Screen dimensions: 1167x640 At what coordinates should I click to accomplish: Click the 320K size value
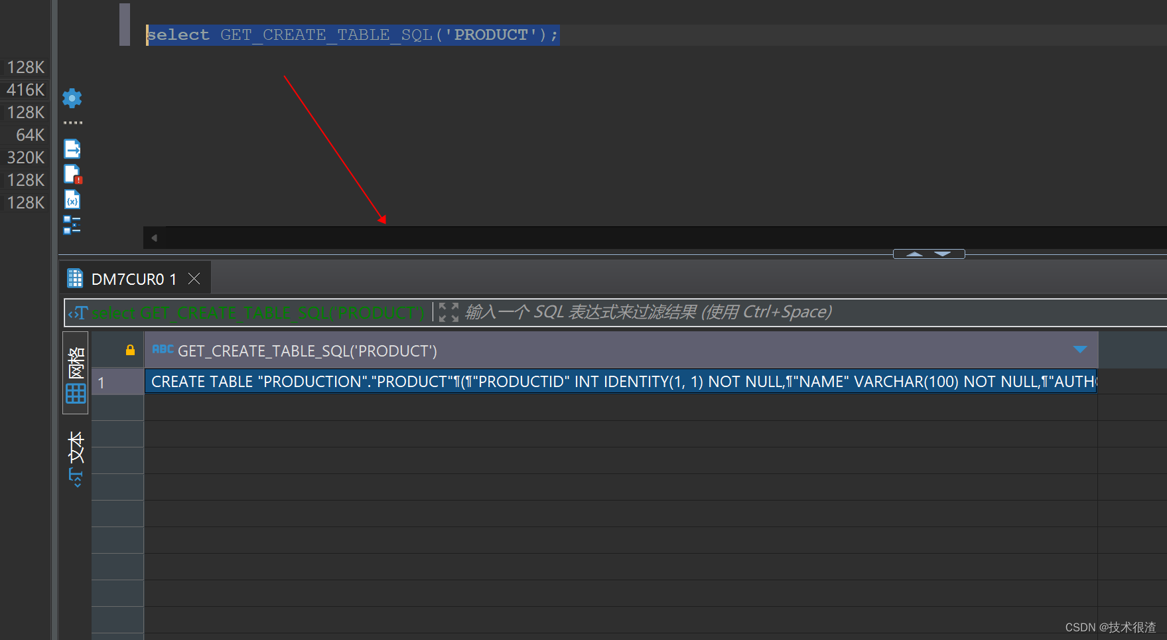pos(26,157)
